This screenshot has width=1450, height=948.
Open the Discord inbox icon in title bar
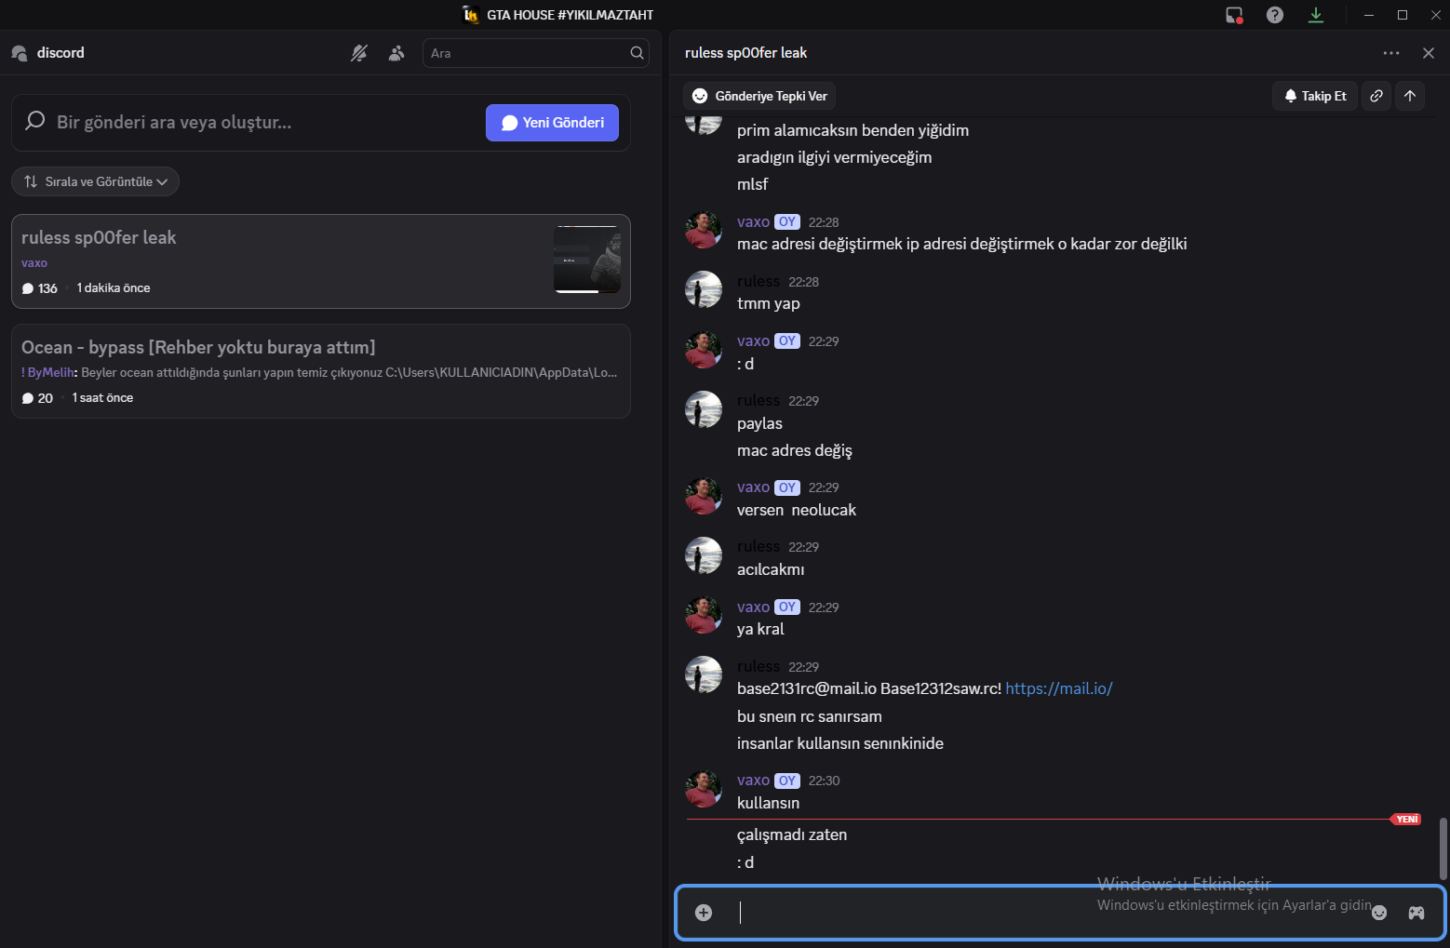1234,15
